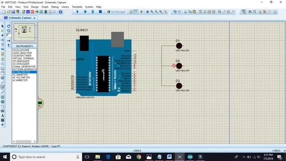Select the 2D line drawing tool
The image size is (286, 161).
point(2,93)
